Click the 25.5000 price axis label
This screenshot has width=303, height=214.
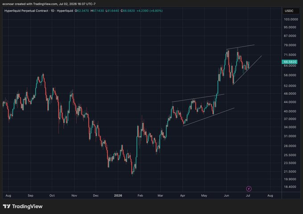click(290, 155)
